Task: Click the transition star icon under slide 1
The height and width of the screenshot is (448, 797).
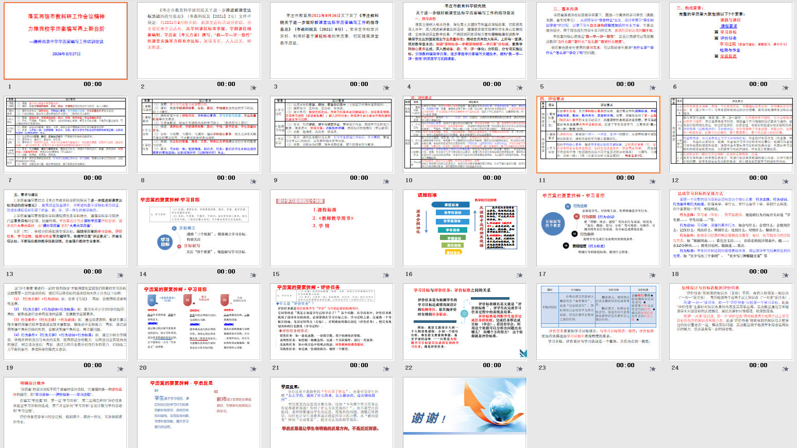Action: tap(120, 88)
